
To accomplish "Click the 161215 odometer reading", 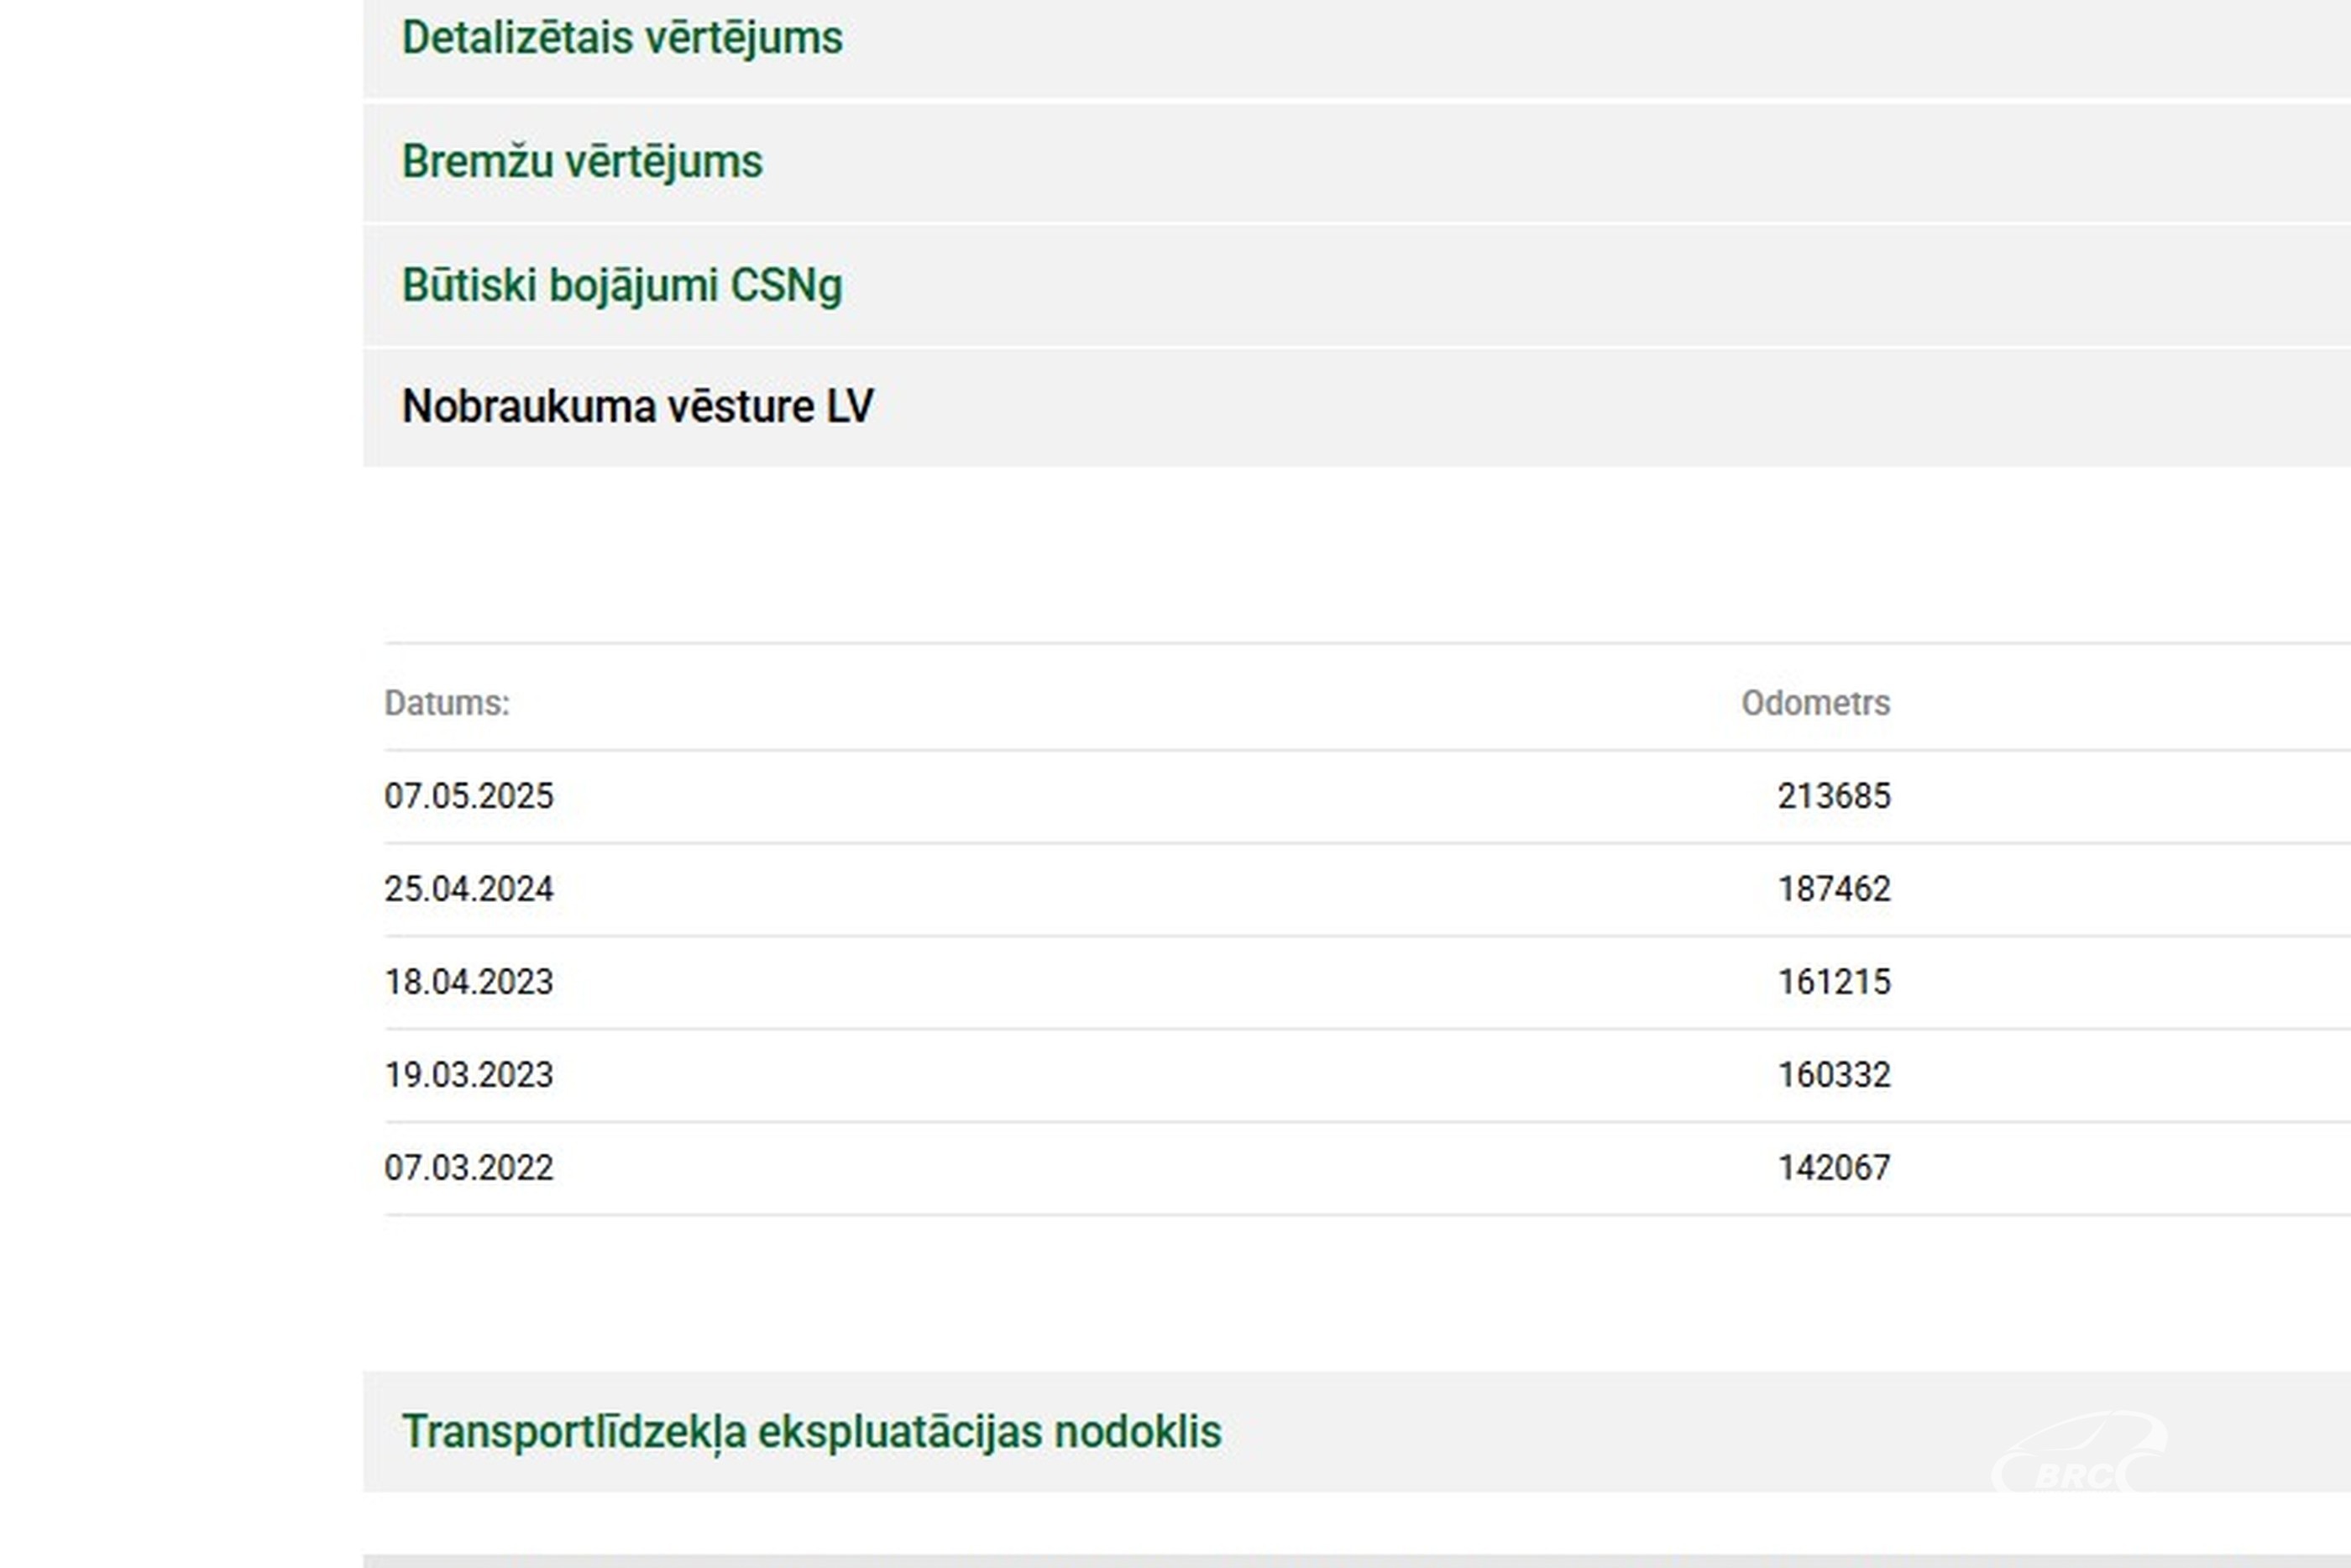I will tap(1833, 982).
